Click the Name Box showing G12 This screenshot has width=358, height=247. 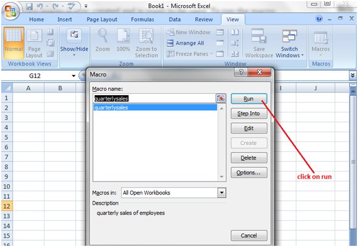pyautogui.click(x=35, y=76)
